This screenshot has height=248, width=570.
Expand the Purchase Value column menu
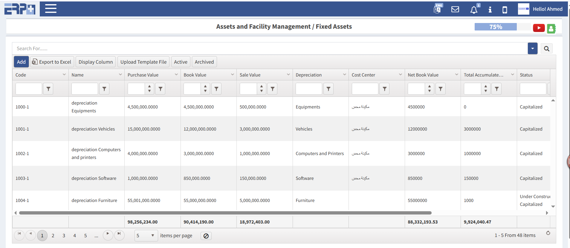[x=176, y=74]
